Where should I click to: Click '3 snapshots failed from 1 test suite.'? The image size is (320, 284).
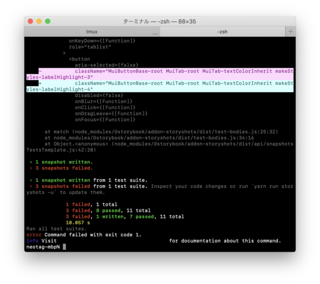click(88, 186)
